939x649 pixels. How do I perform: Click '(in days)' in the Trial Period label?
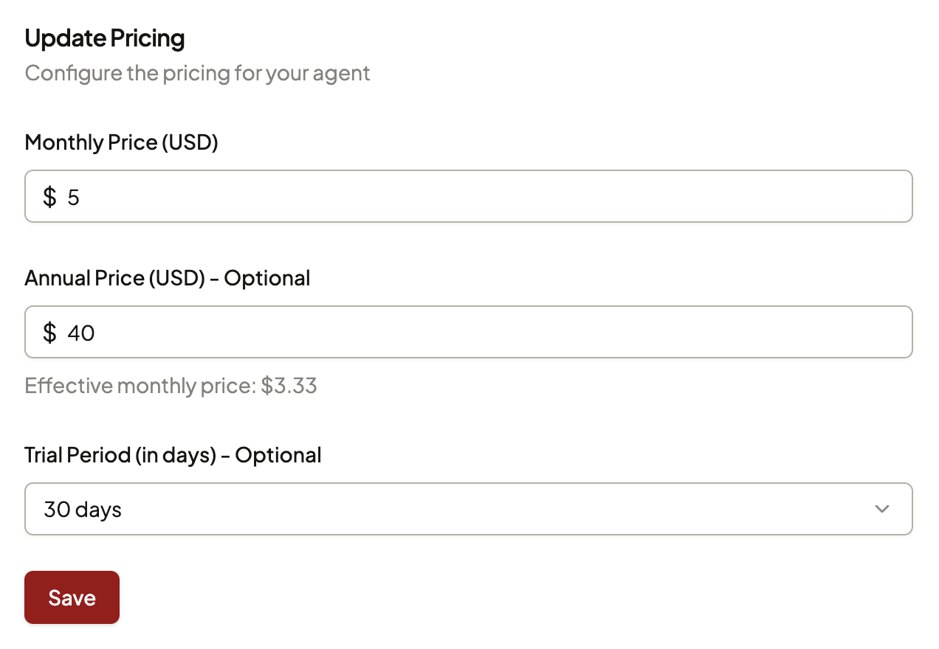pos(176,455)
